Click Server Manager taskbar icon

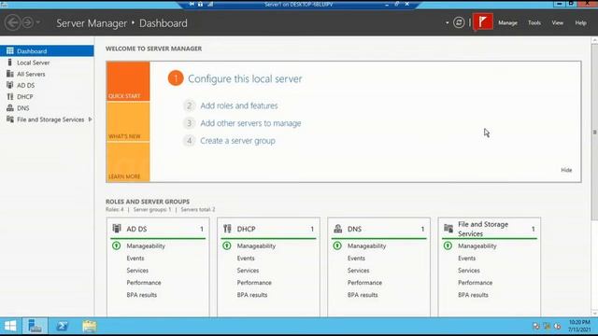pyautogui.click(x=35, y=326)
